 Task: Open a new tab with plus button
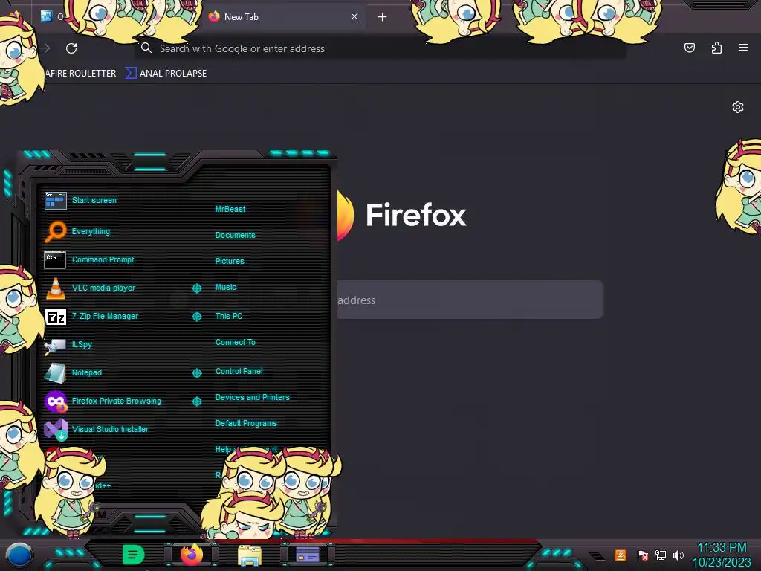382,17
